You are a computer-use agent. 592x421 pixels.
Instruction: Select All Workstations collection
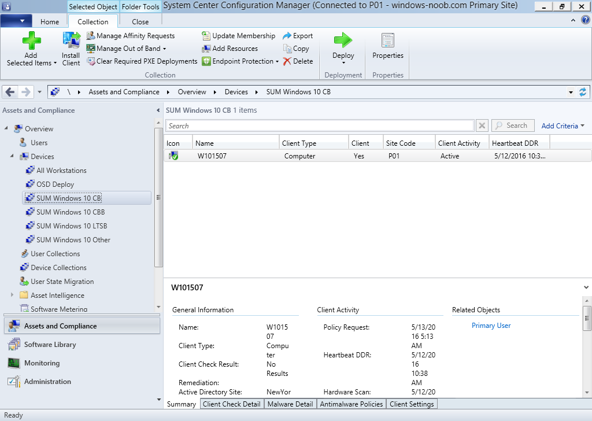[61, 170]
